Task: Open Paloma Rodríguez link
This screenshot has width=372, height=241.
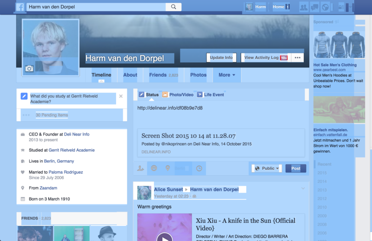Action: click(66, 172)
